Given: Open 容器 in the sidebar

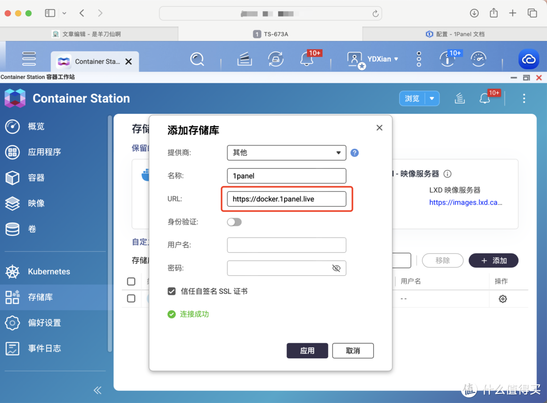Looking at the screenshot, I should pyautogui.click(x=36, y=178).
